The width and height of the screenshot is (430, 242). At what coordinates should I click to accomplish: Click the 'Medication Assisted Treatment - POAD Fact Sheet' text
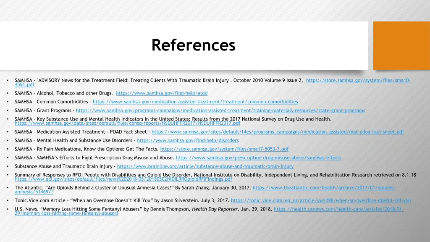click(x=92, y=132)
